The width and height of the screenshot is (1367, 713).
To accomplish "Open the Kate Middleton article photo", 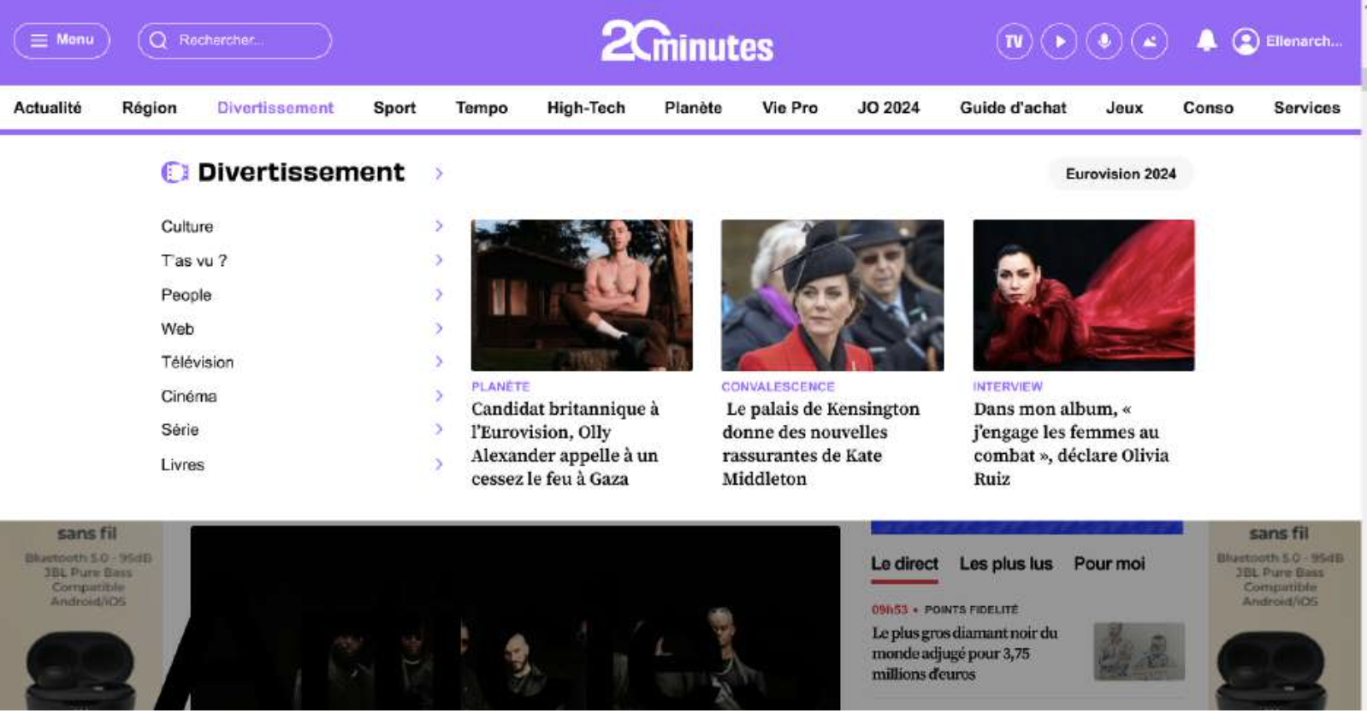I will [832, 295].
